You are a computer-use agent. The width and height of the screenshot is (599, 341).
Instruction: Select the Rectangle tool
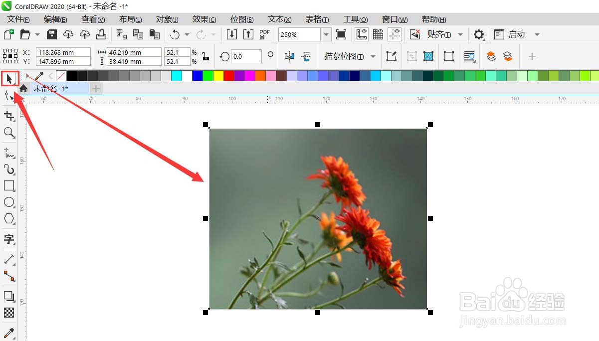point(9,186)
